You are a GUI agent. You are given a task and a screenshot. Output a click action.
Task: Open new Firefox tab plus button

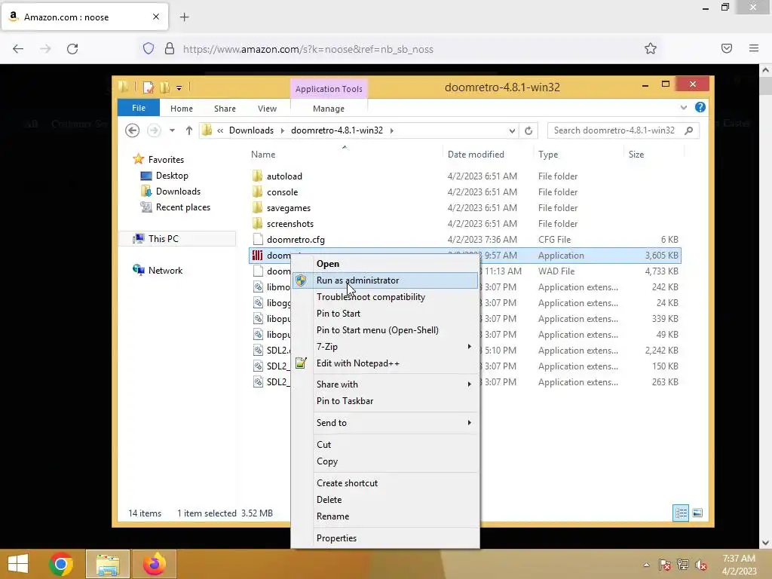(x=184, y=17)
